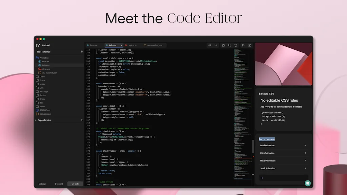Click the Untitled project name

pos(46,45)
